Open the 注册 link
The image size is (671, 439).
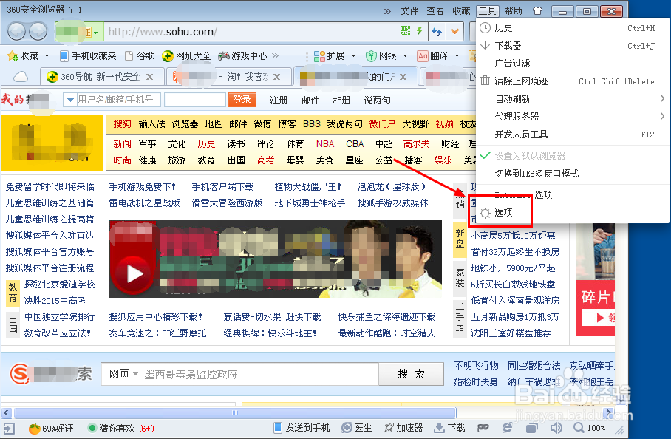tap(279, 100)
